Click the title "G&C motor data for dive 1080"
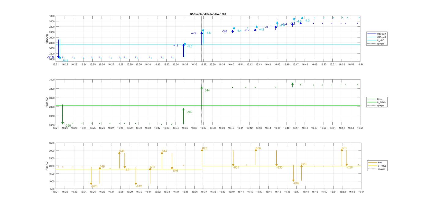 (208, 14)
